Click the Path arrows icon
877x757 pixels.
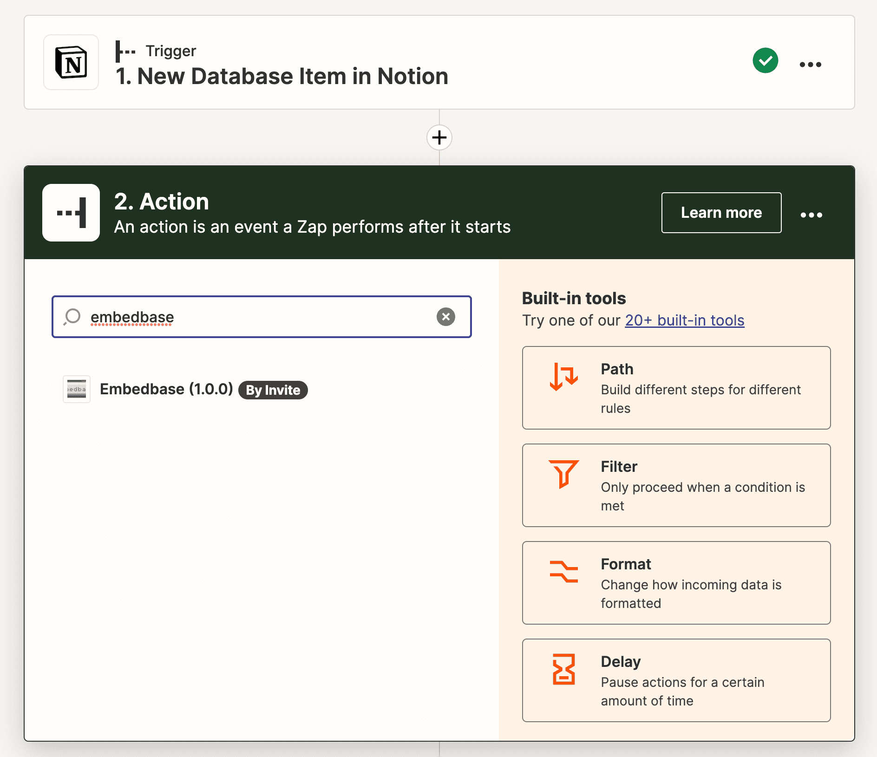tap(564, 377)
